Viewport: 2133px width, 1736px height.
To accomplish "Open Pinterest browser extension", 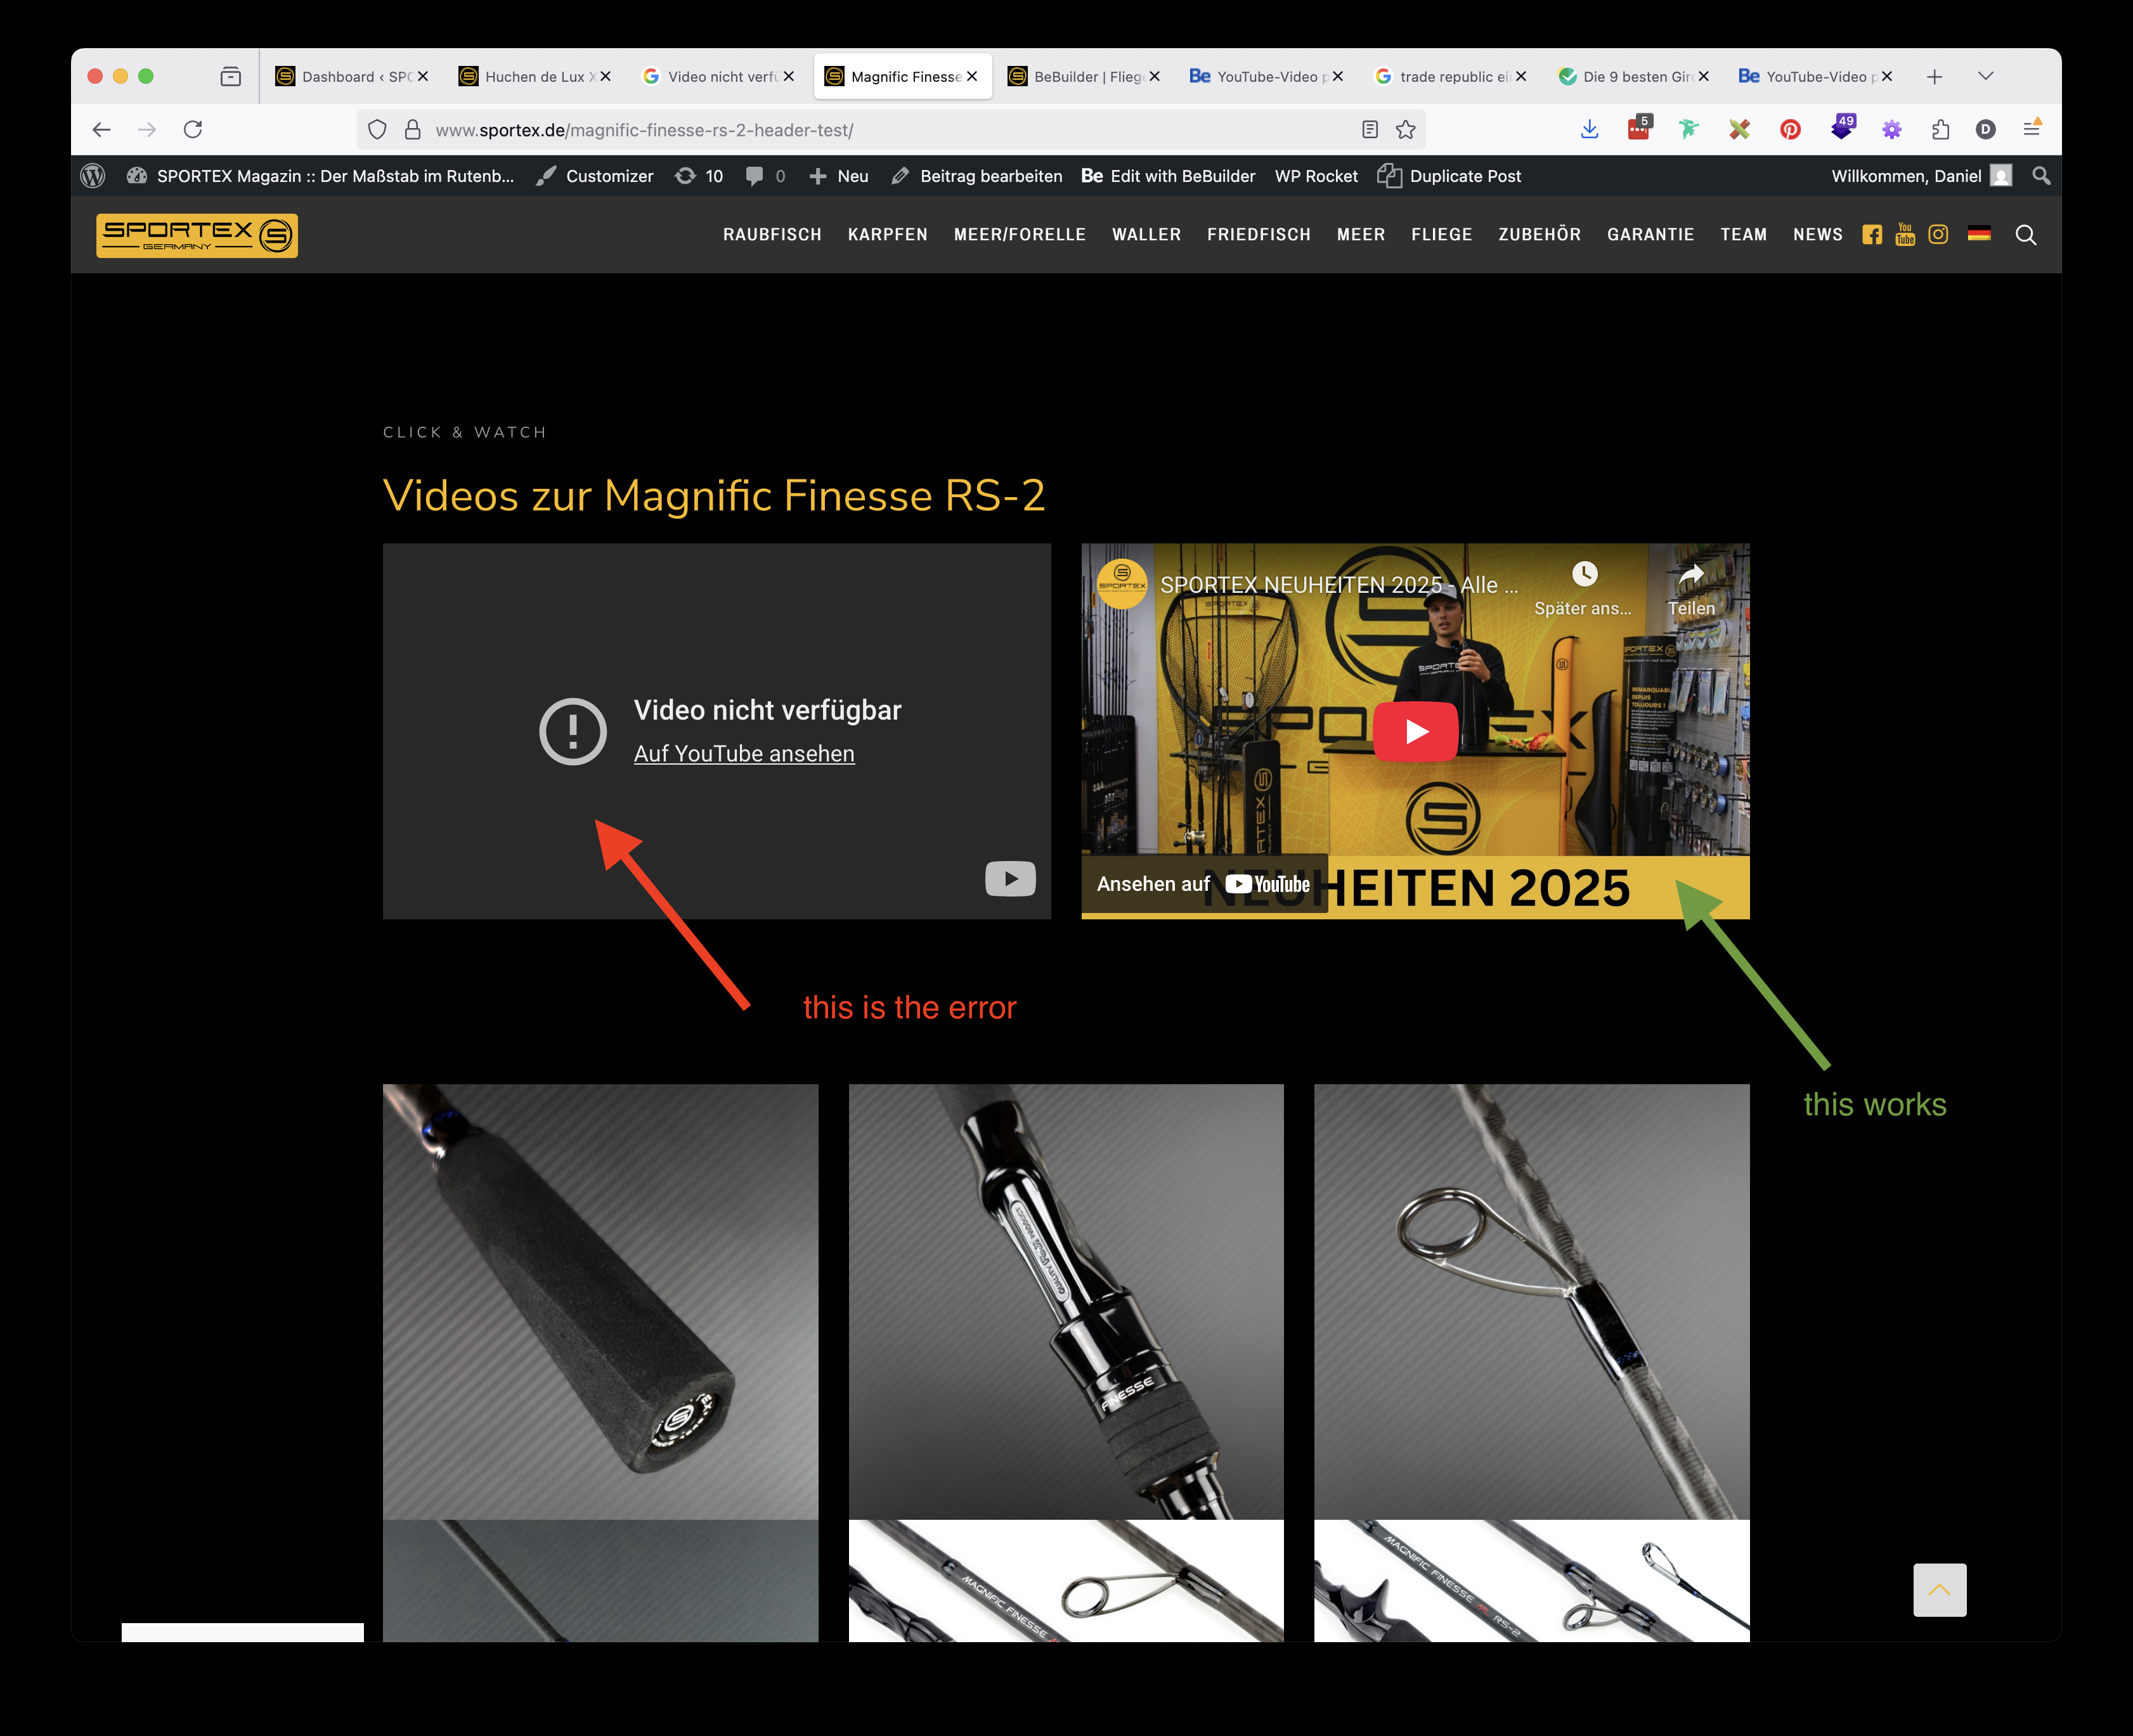I will click(x=1791, y=129).
